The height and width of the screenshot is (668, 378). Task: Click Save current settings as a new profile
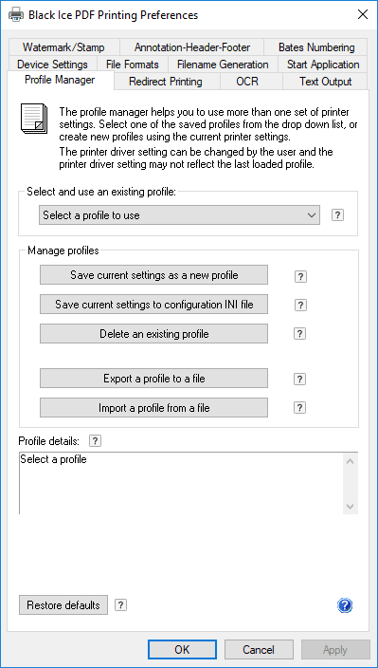point(153,275)
